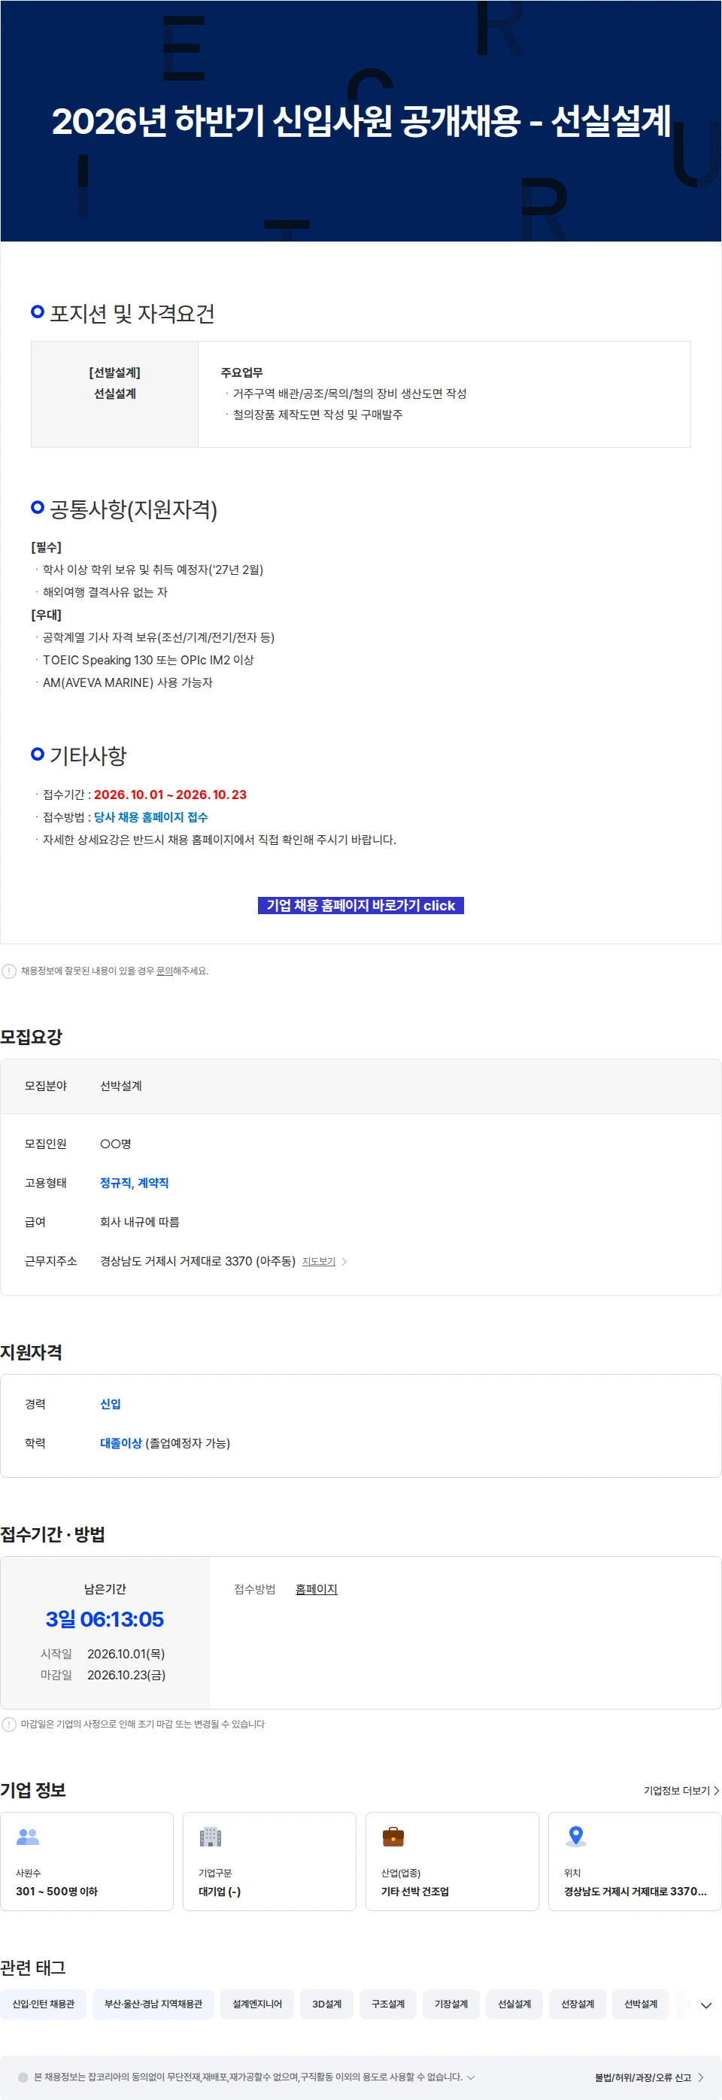Screen dimensions: 722x2100
Task: Click the red date 2026.10.01 ~ 2026.10.23
Action: [170, 794]
